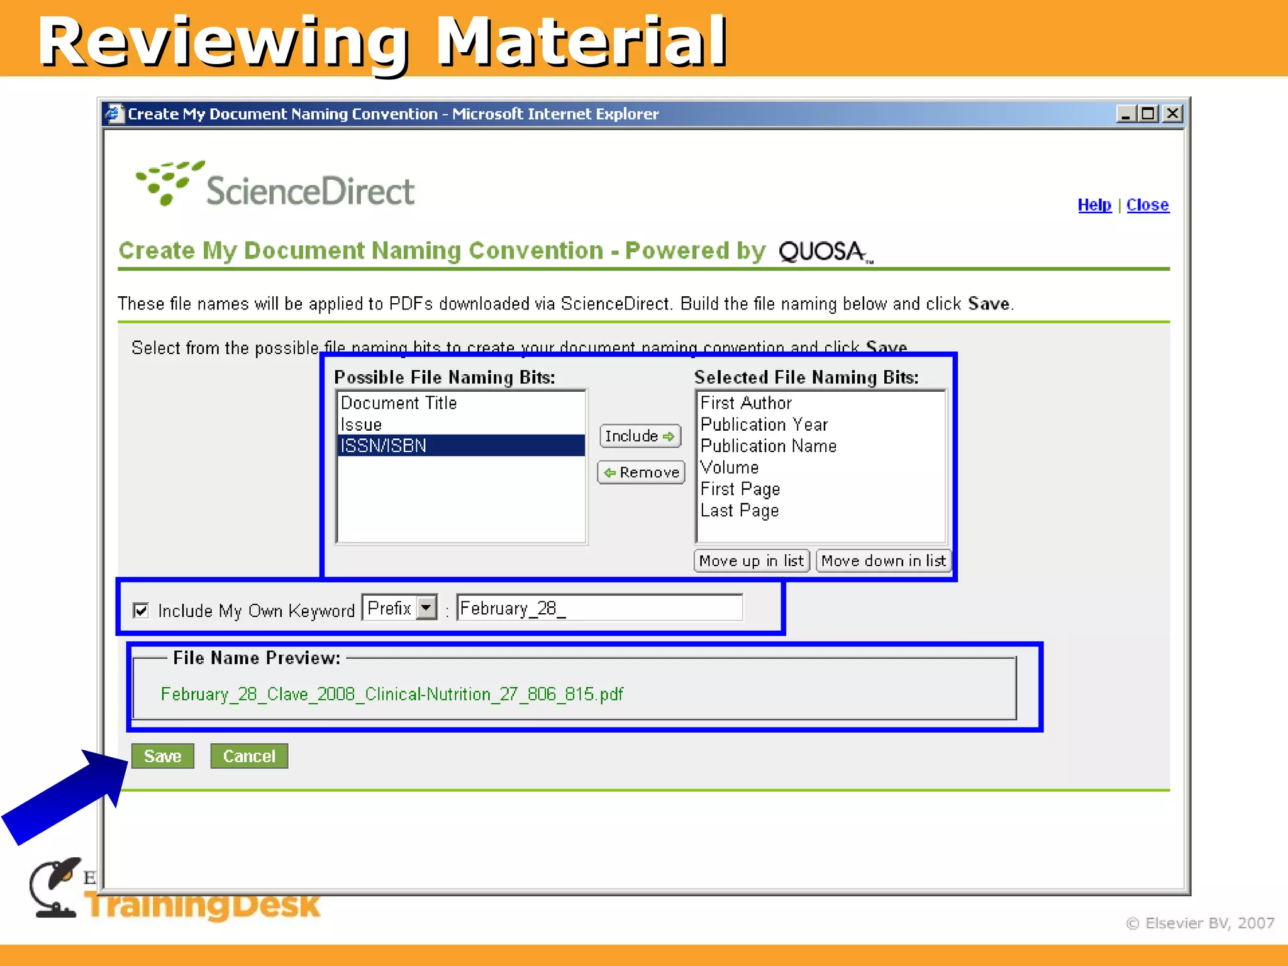Select Issue in possible bits list

(x=361, y=425)
